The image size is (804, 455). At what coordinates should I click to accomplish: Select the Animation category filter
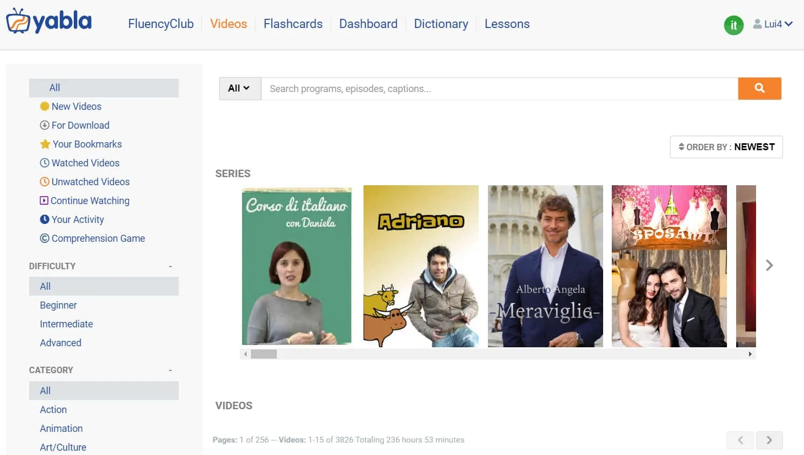pyautogui.click(x=61, y=429)
